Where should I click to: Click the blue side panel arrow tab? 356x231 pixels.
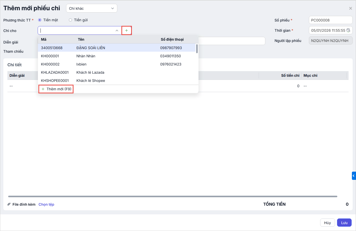(354, 176)
